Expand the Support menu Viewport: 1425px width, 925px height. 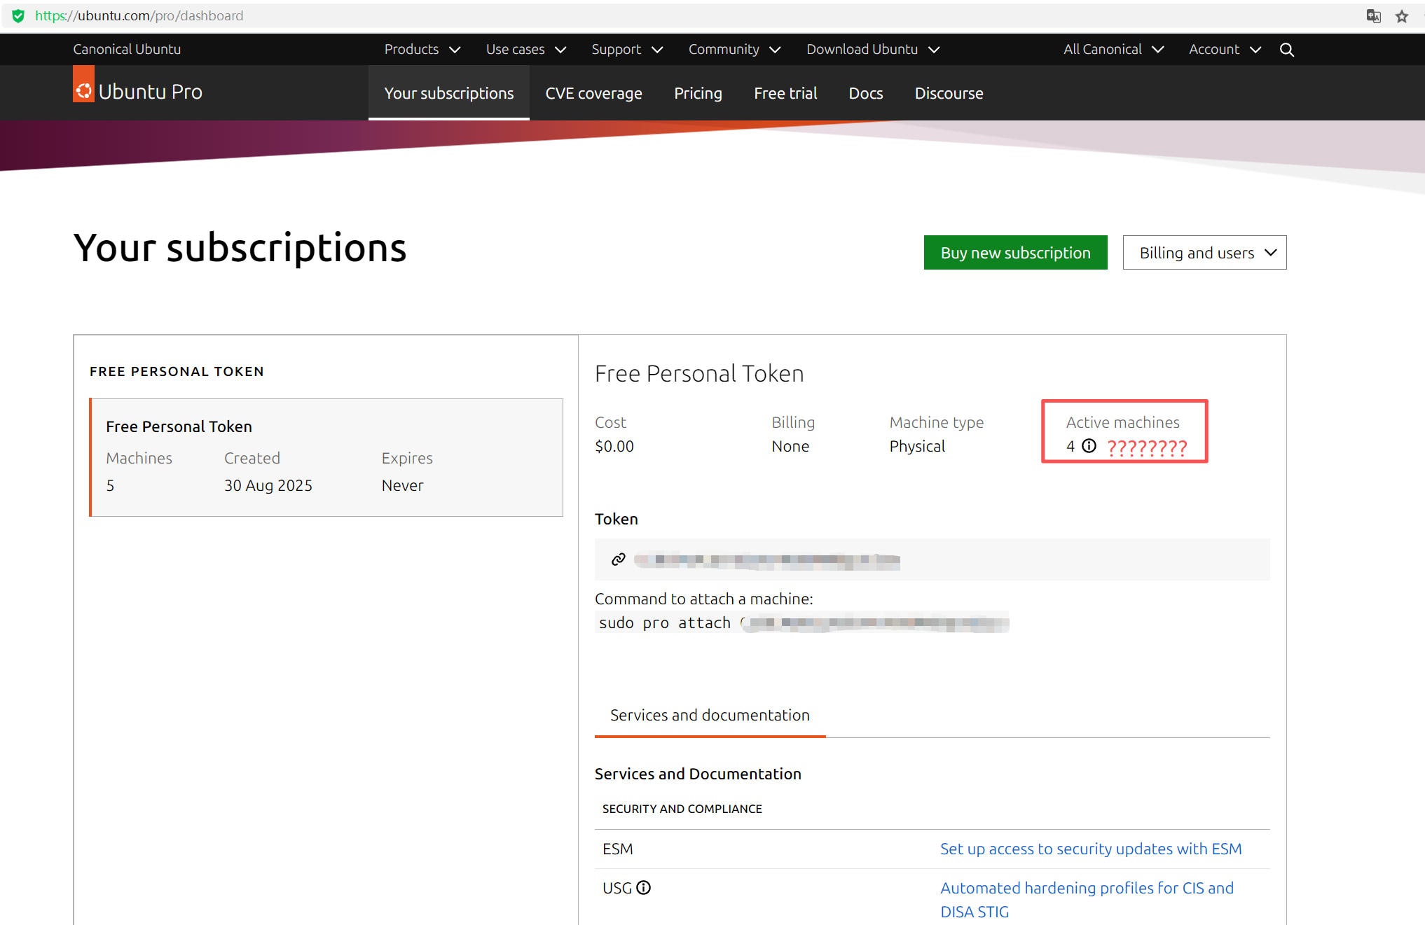627,50
